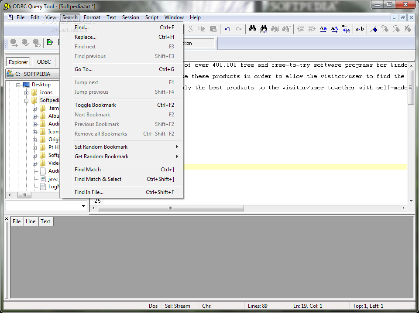Click the second greyed flag-with-arrow icon

396,29
